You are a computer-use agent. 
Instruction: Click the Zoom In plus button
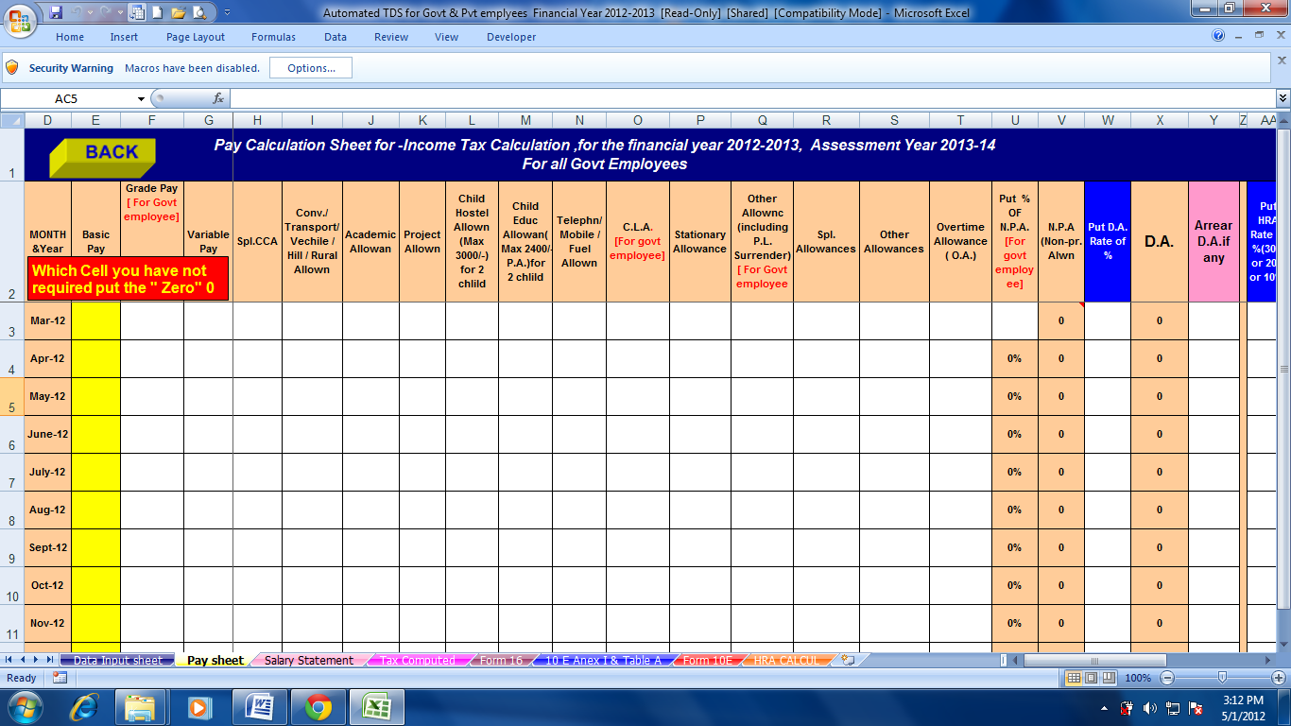[x=1279, y=678]
